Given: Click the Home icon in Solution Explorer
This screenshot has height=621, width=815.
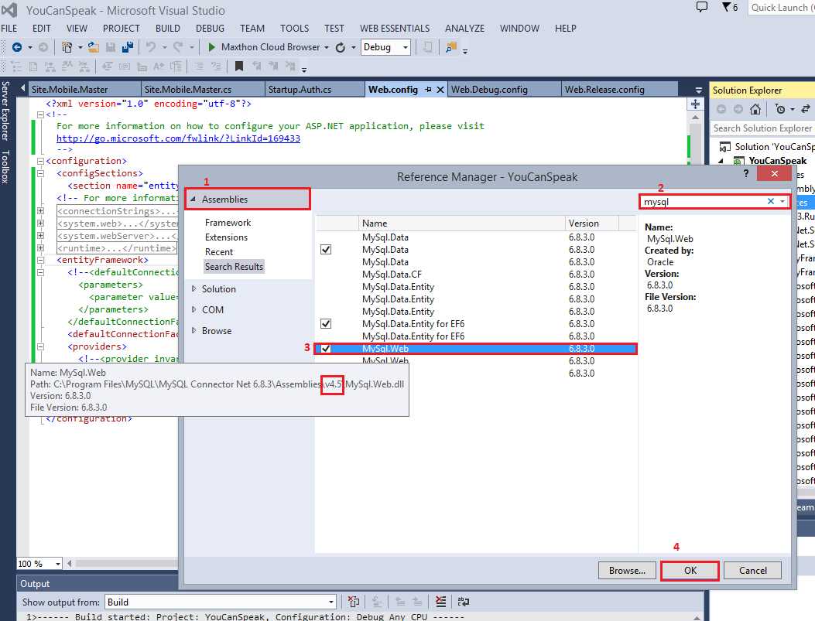Looking at the screenshot, I should (x=755, y=109).
